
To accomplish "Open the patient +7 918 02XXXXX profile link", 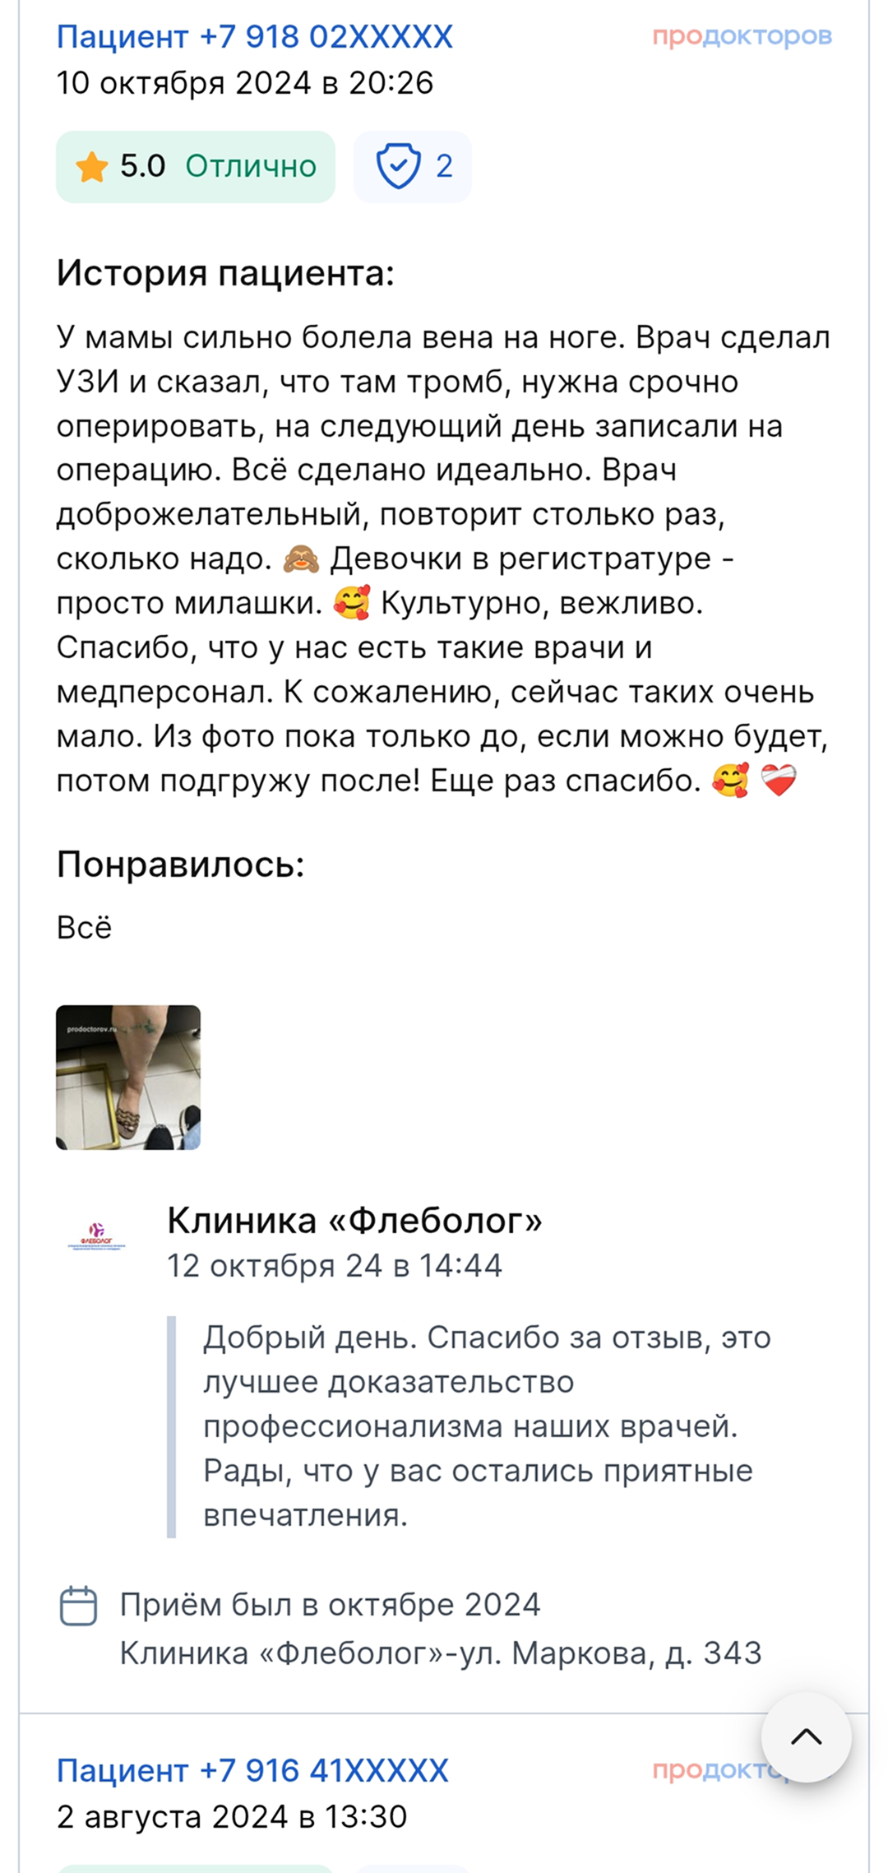I will click(254, 37).
